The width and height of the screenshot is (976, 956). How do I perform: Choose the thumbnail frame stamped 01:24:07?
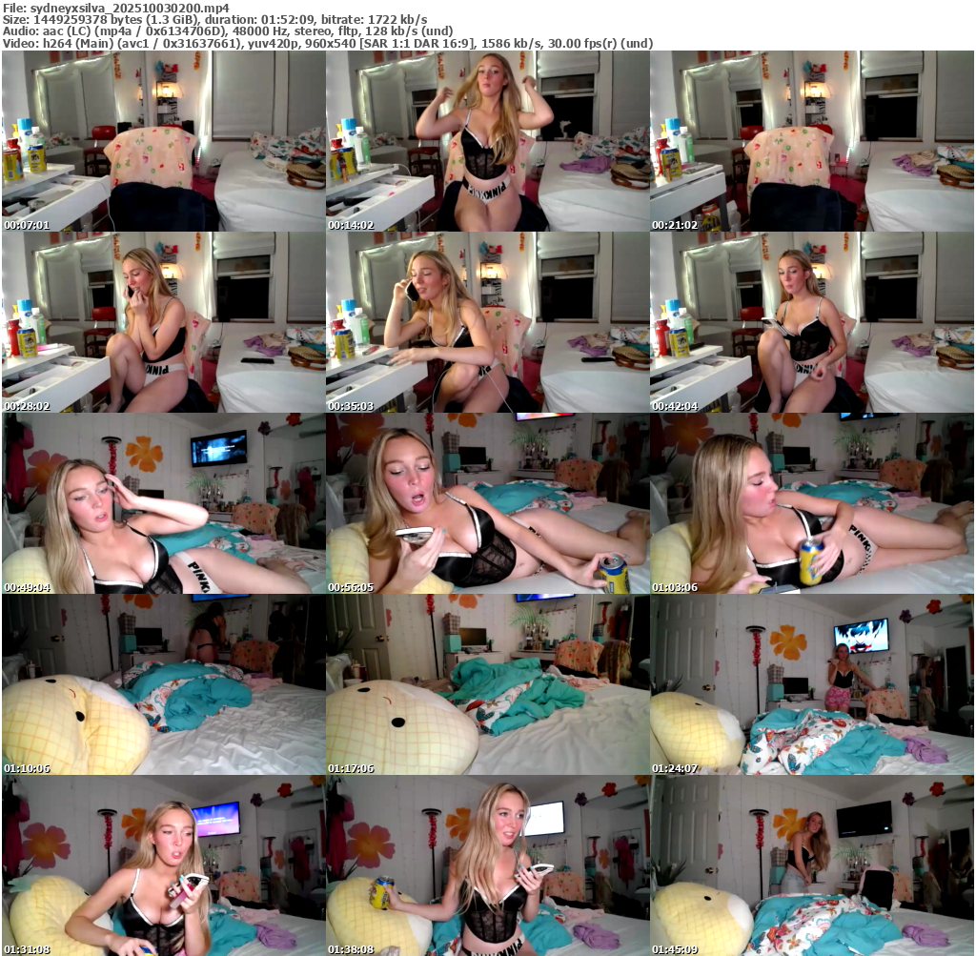click(812, 684)
